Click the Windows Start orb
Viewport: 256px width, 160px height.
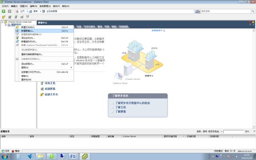click(5, 156)
